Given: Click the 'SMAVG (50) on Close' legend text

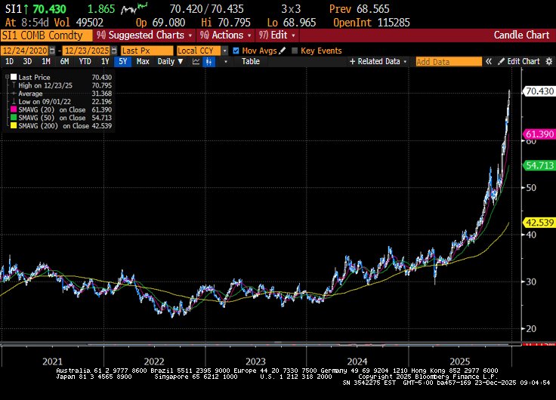Looking at the screenshot, I should point(52,118).
